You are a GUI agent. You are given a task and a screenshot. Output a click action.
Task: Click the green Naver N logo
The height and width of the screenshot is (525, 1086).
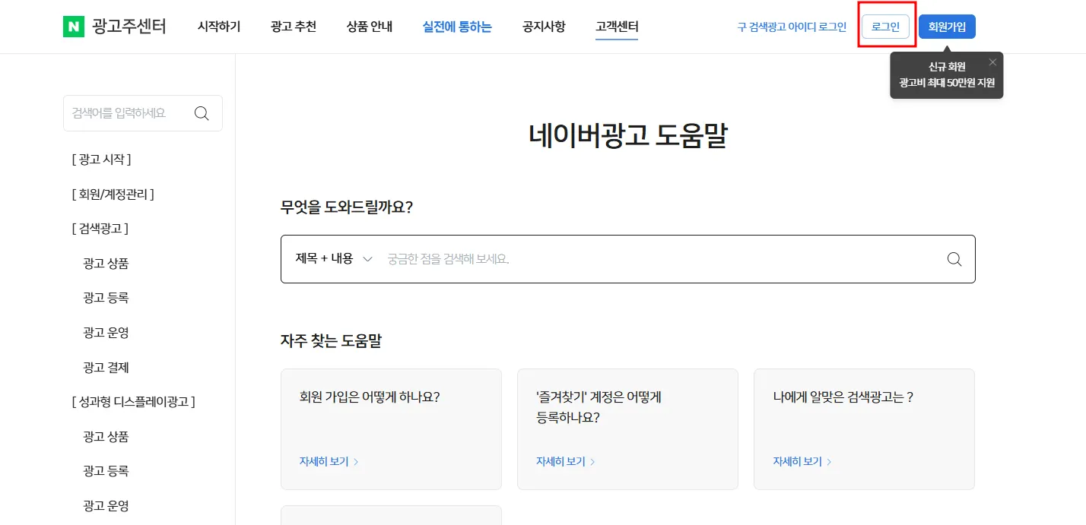[x=74, y=27]
